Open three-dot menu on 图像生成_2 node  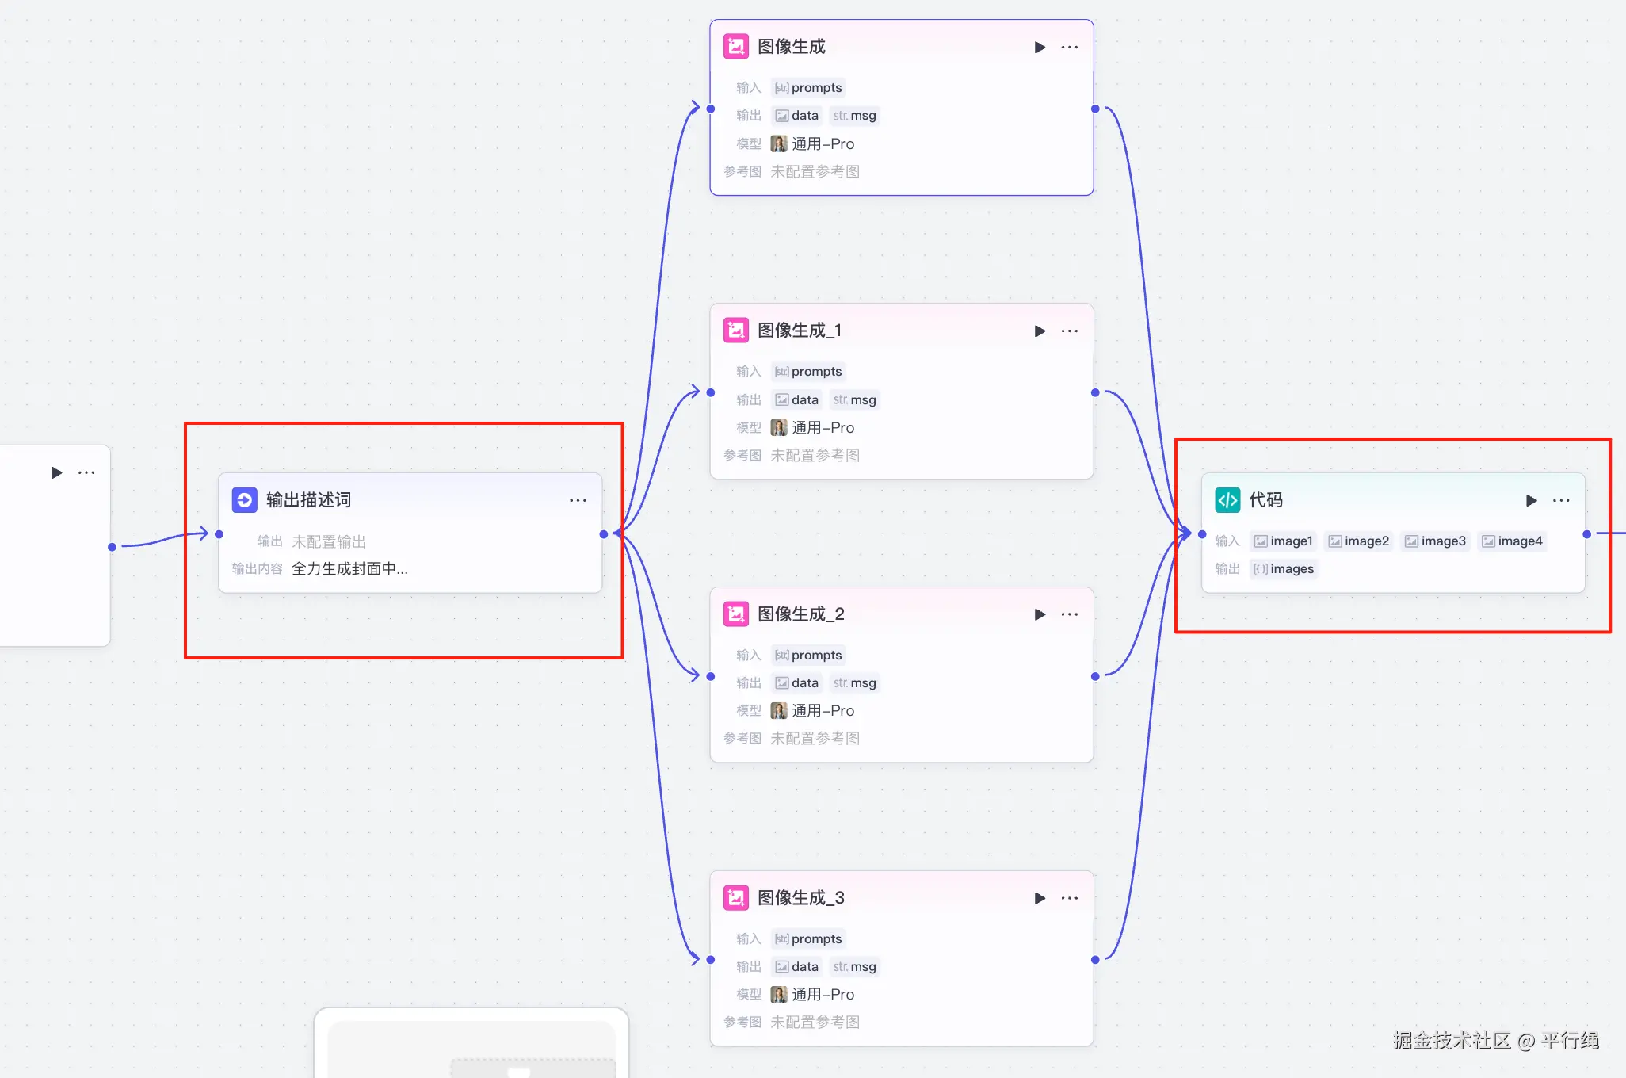(1070, 614)
